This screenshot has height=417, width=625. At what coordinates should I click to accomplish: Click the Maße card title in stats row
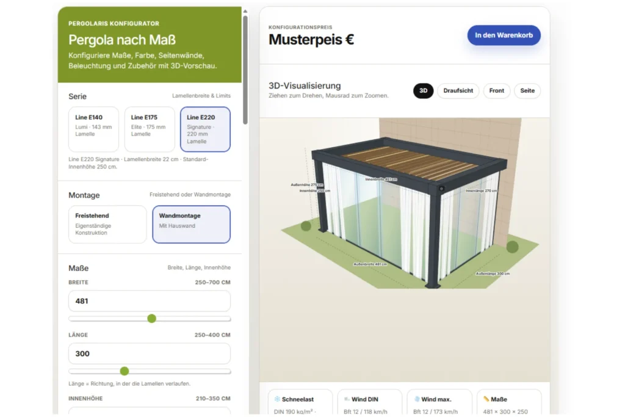coord(499,399)
